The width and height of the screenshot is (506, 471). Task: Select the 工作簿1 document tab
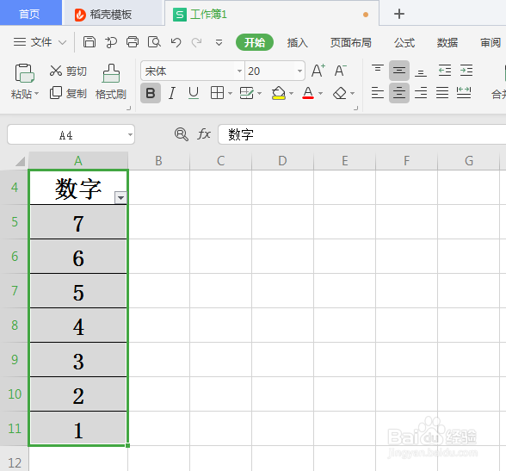click(272, 14)
